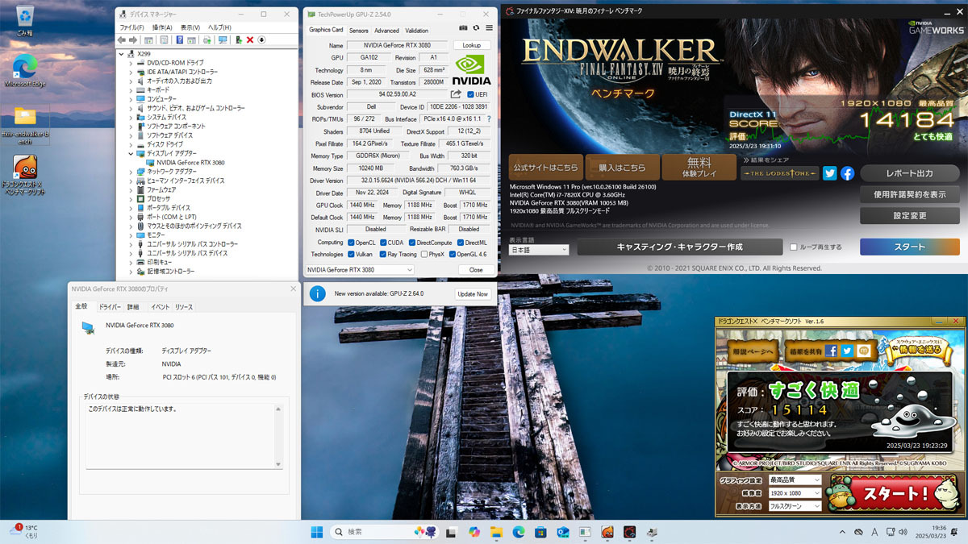Collapse the display adapters (ディスプレイ アダプター) node
This screenshot has width=968, height=544.
pos(131,153)
